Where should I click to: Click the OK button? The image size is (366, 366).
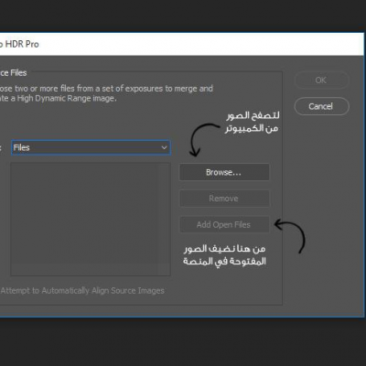pyautogui.click(x=321, y=81)
